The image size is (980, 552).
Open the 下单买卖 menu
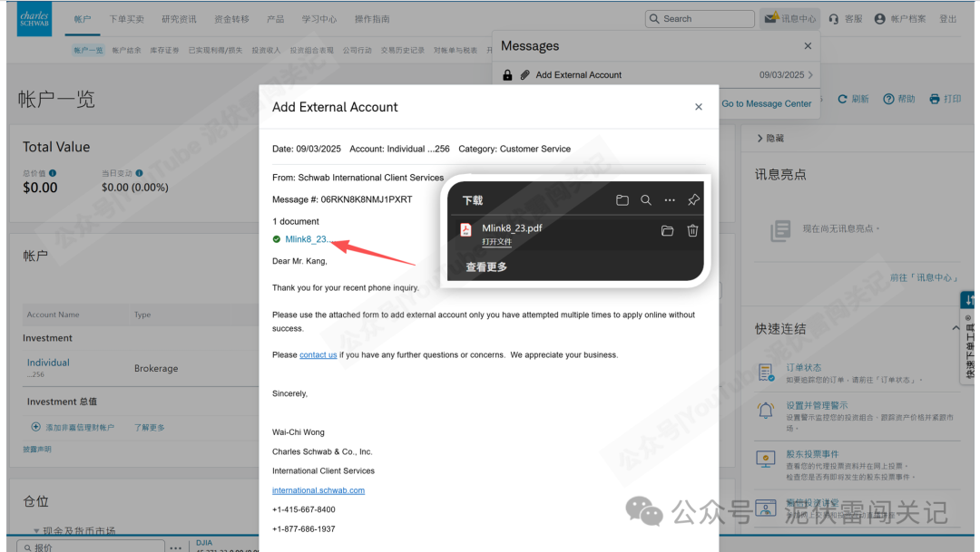coord(127,19)
